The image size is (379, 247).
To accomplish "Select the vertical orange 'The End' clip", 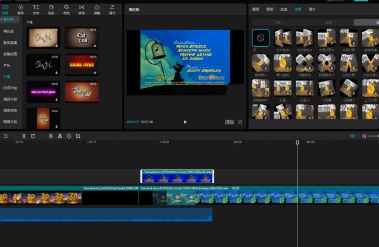I will (x=43, y=118).
